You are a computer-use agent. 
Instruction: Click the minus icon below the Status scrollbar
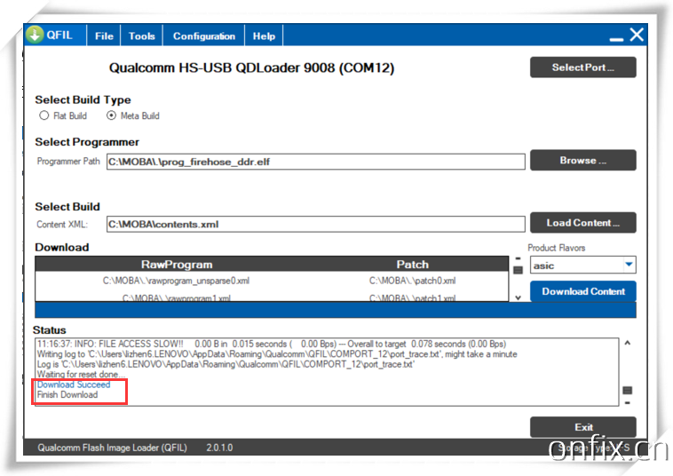(628, 402)
